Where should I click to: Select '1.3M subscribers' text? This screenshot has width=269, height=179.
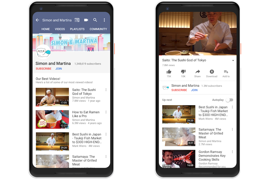coord(212,86)
